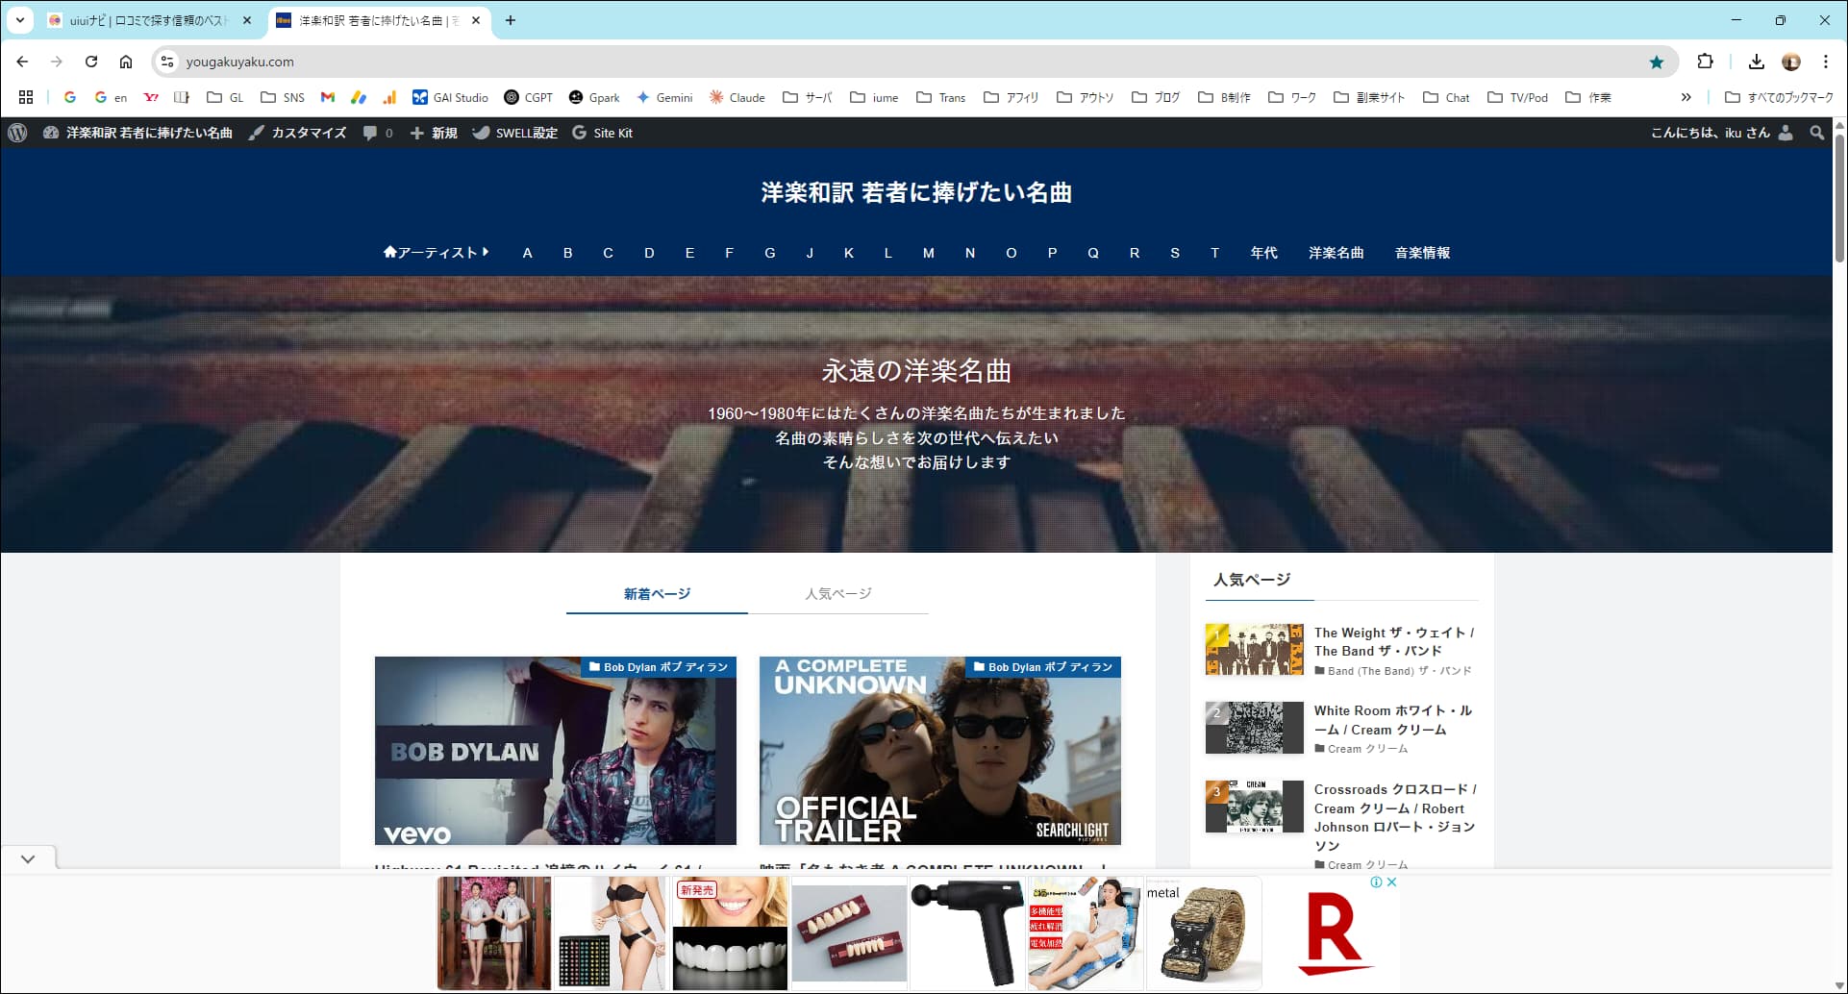Viewport: 1848px width, 994px height.
Task: Open the 音楽情報 navigation item
Action: (1422, 252)
